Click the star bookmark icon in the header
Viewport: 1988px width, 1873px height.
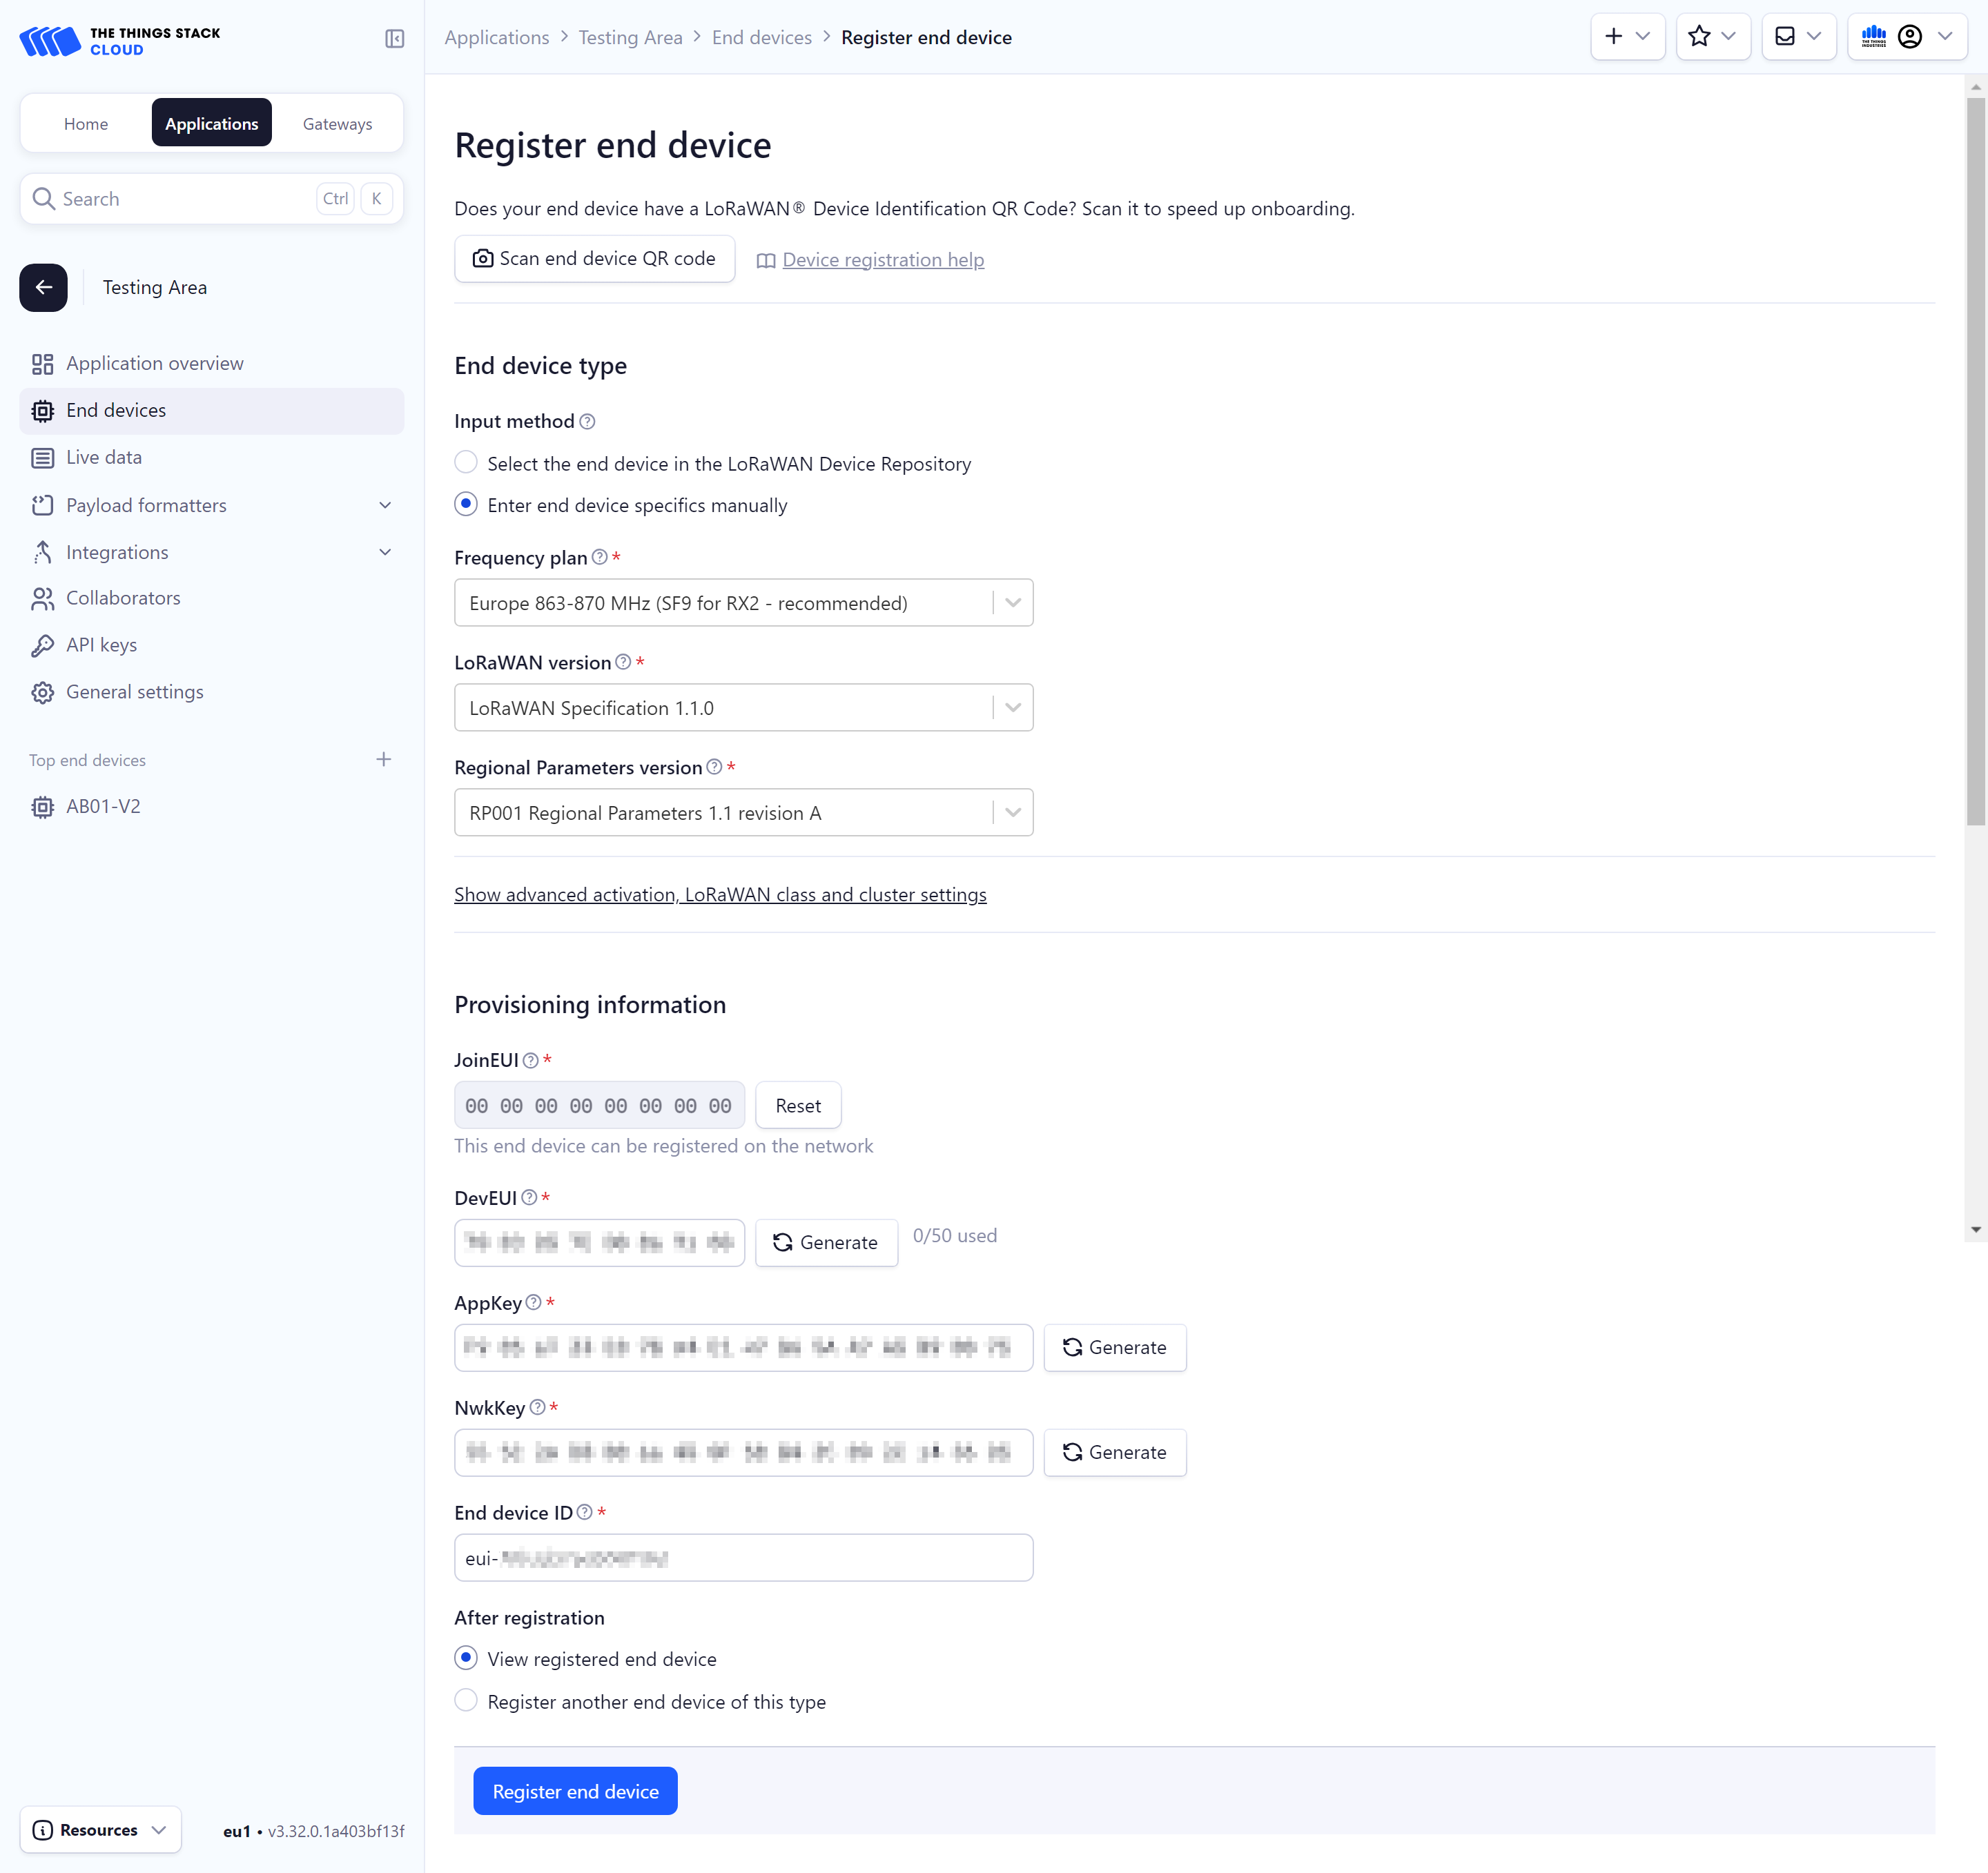1700,36
